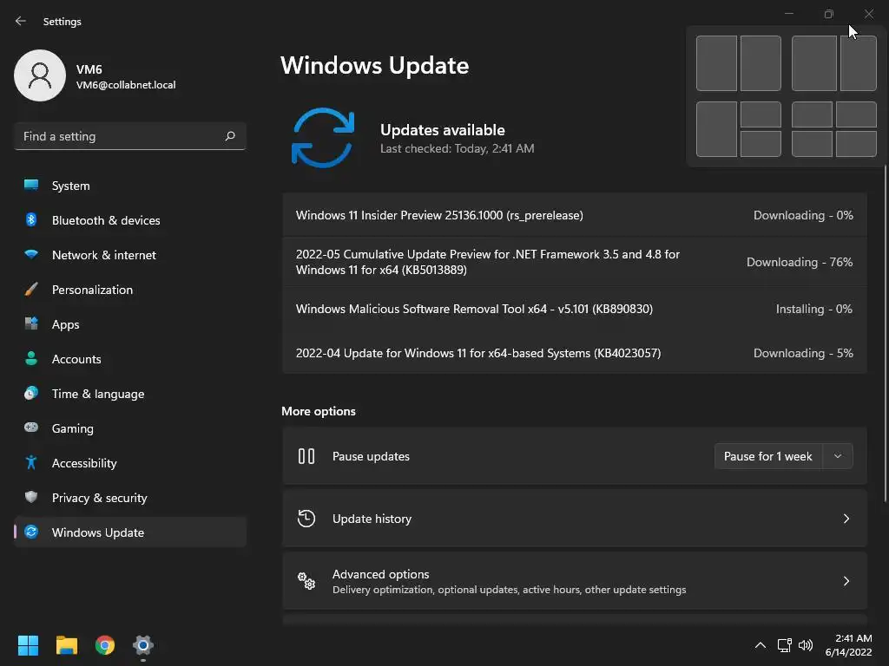
Task: Click the Update history label
Action: point(372,519)
